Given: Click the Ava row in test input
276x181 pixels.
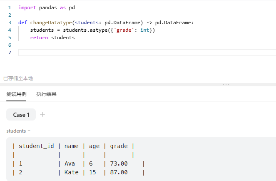Looking at the screenshot, I should pos(70,163).
